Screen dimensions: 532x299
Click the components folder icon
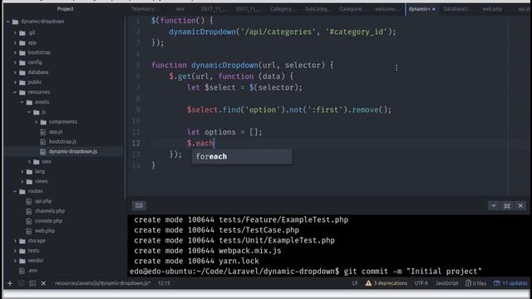point(43,122)
